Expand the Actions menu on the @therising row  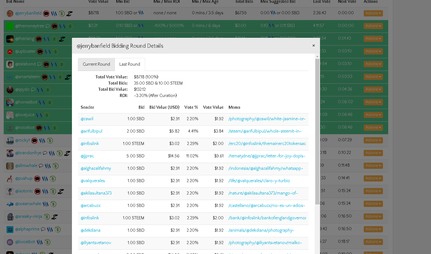[x=373, y=39]
